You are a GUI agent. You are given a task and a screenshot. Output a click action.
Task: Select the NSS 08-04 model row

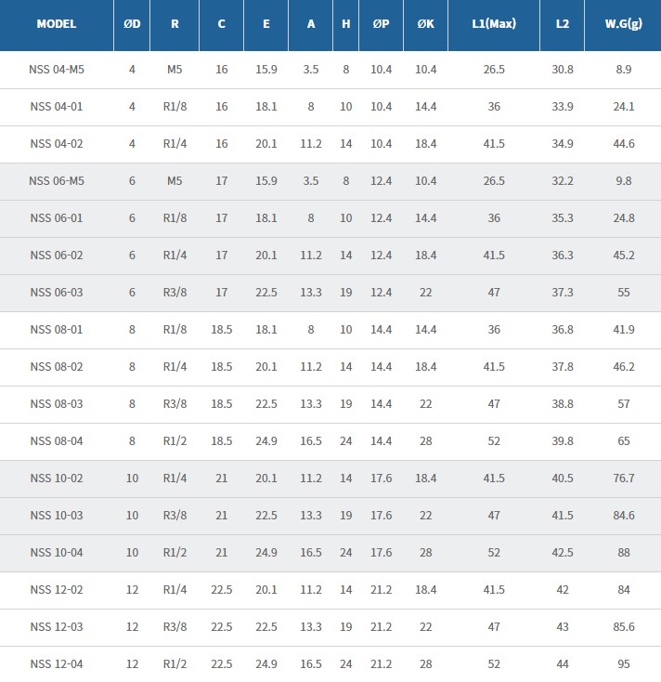point(57,441)
